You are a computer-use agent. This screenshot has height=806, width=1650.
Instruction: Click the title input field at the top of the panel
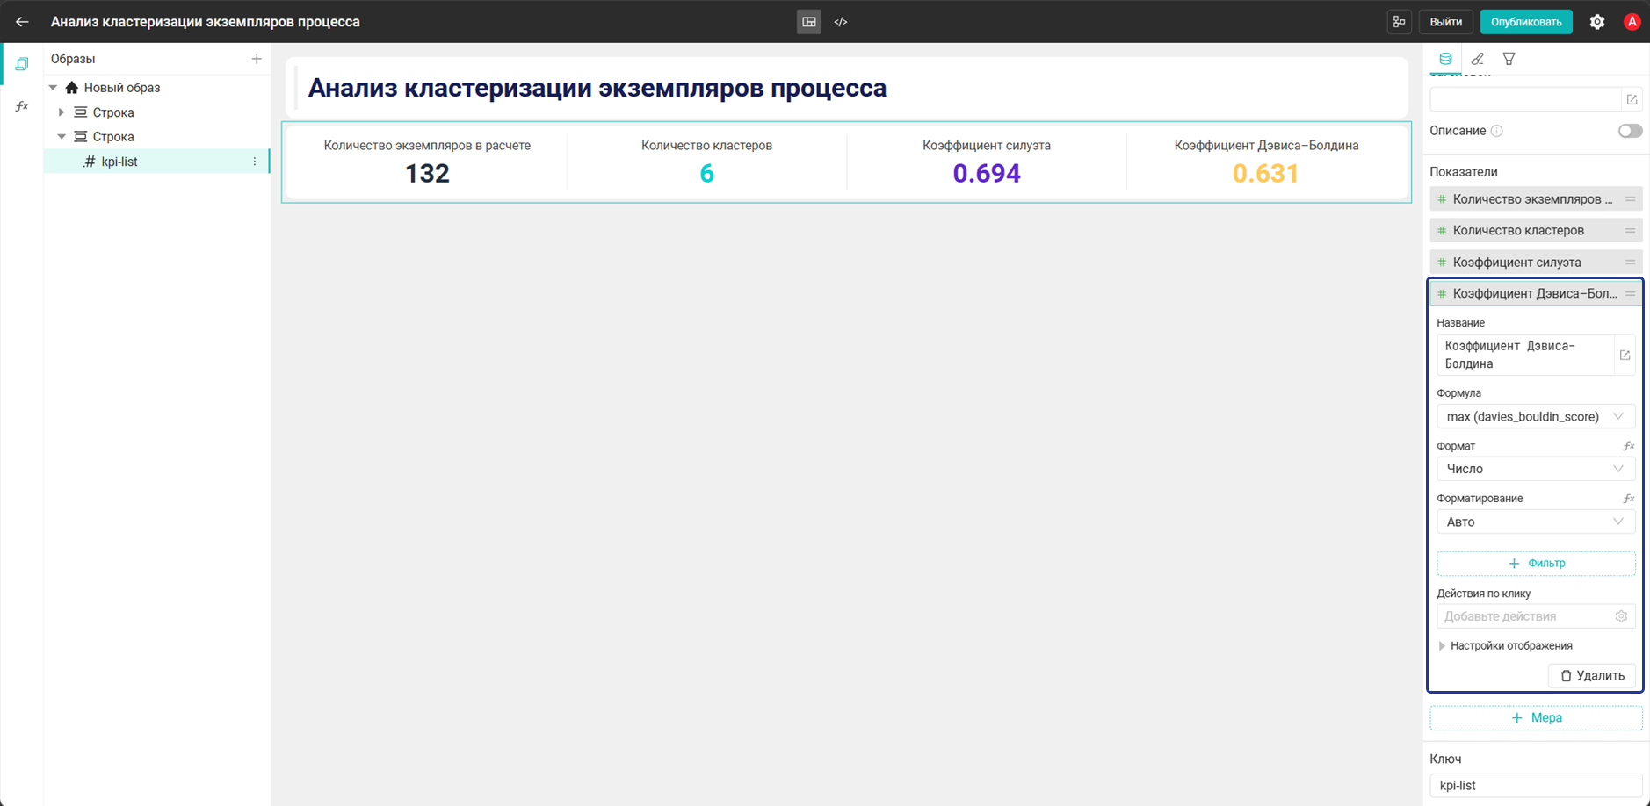coord(1526,99)
